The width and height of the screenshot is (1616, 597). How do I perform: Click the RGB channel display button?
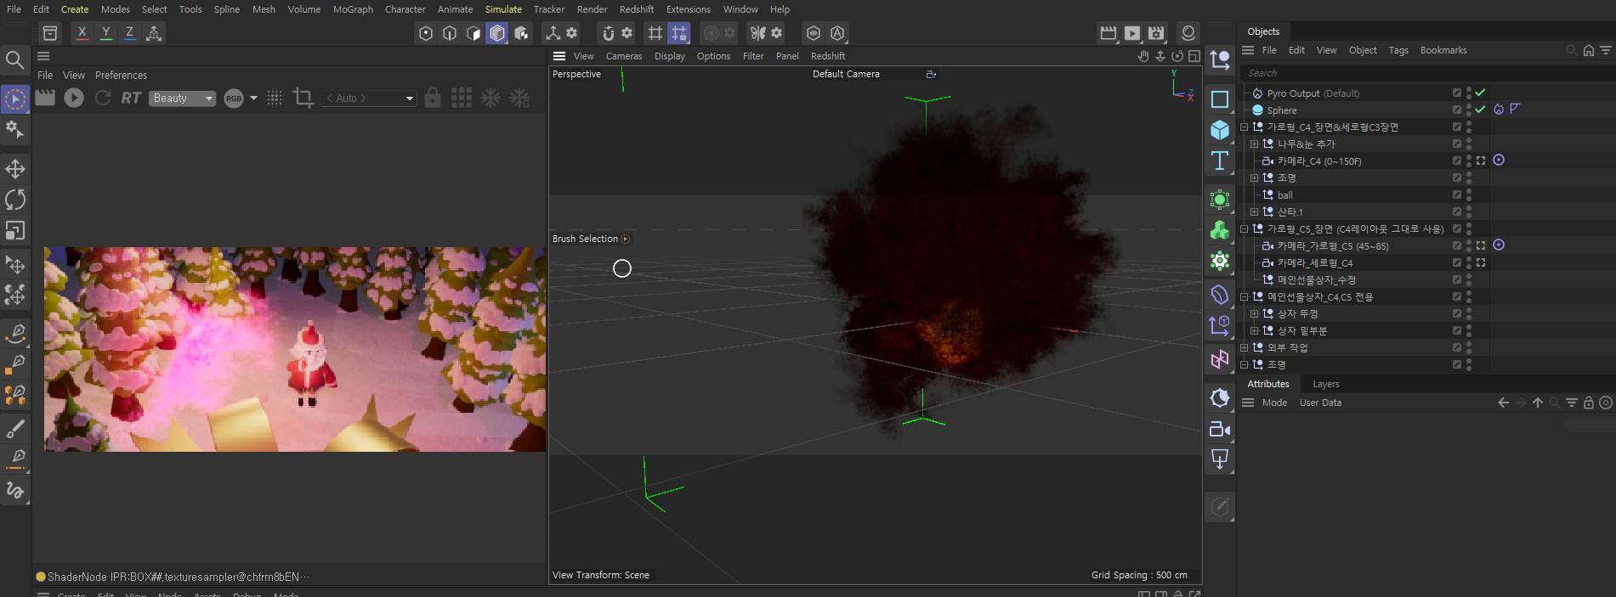pos(234,99)
